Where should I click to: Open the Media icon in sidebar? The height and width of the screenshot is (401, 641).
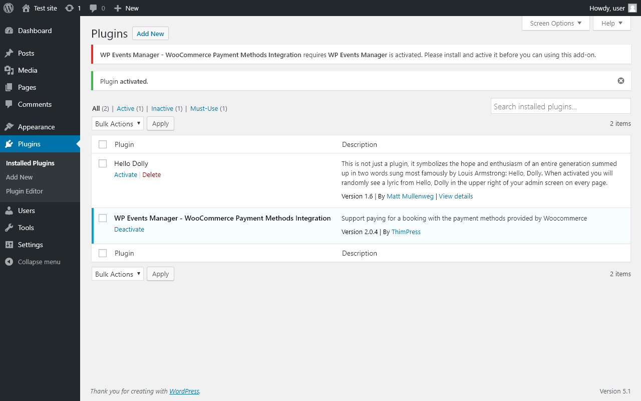(9, 70)
